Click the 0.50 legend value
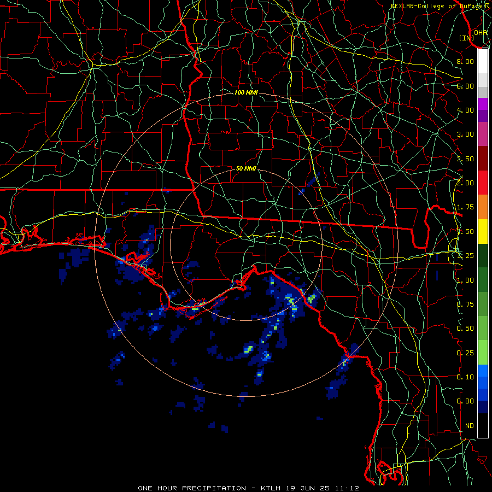 (x=465, y=328)
